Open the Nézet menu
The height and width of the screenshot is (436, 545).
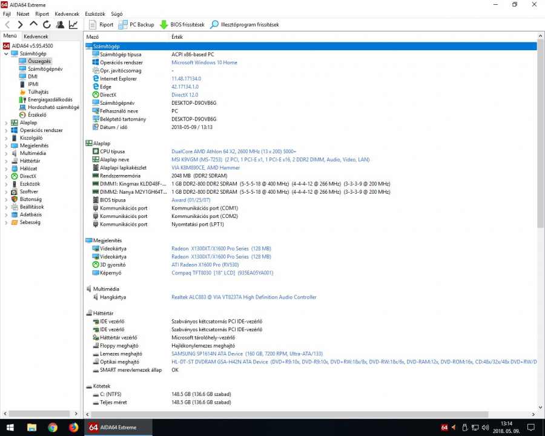(23, 14)
